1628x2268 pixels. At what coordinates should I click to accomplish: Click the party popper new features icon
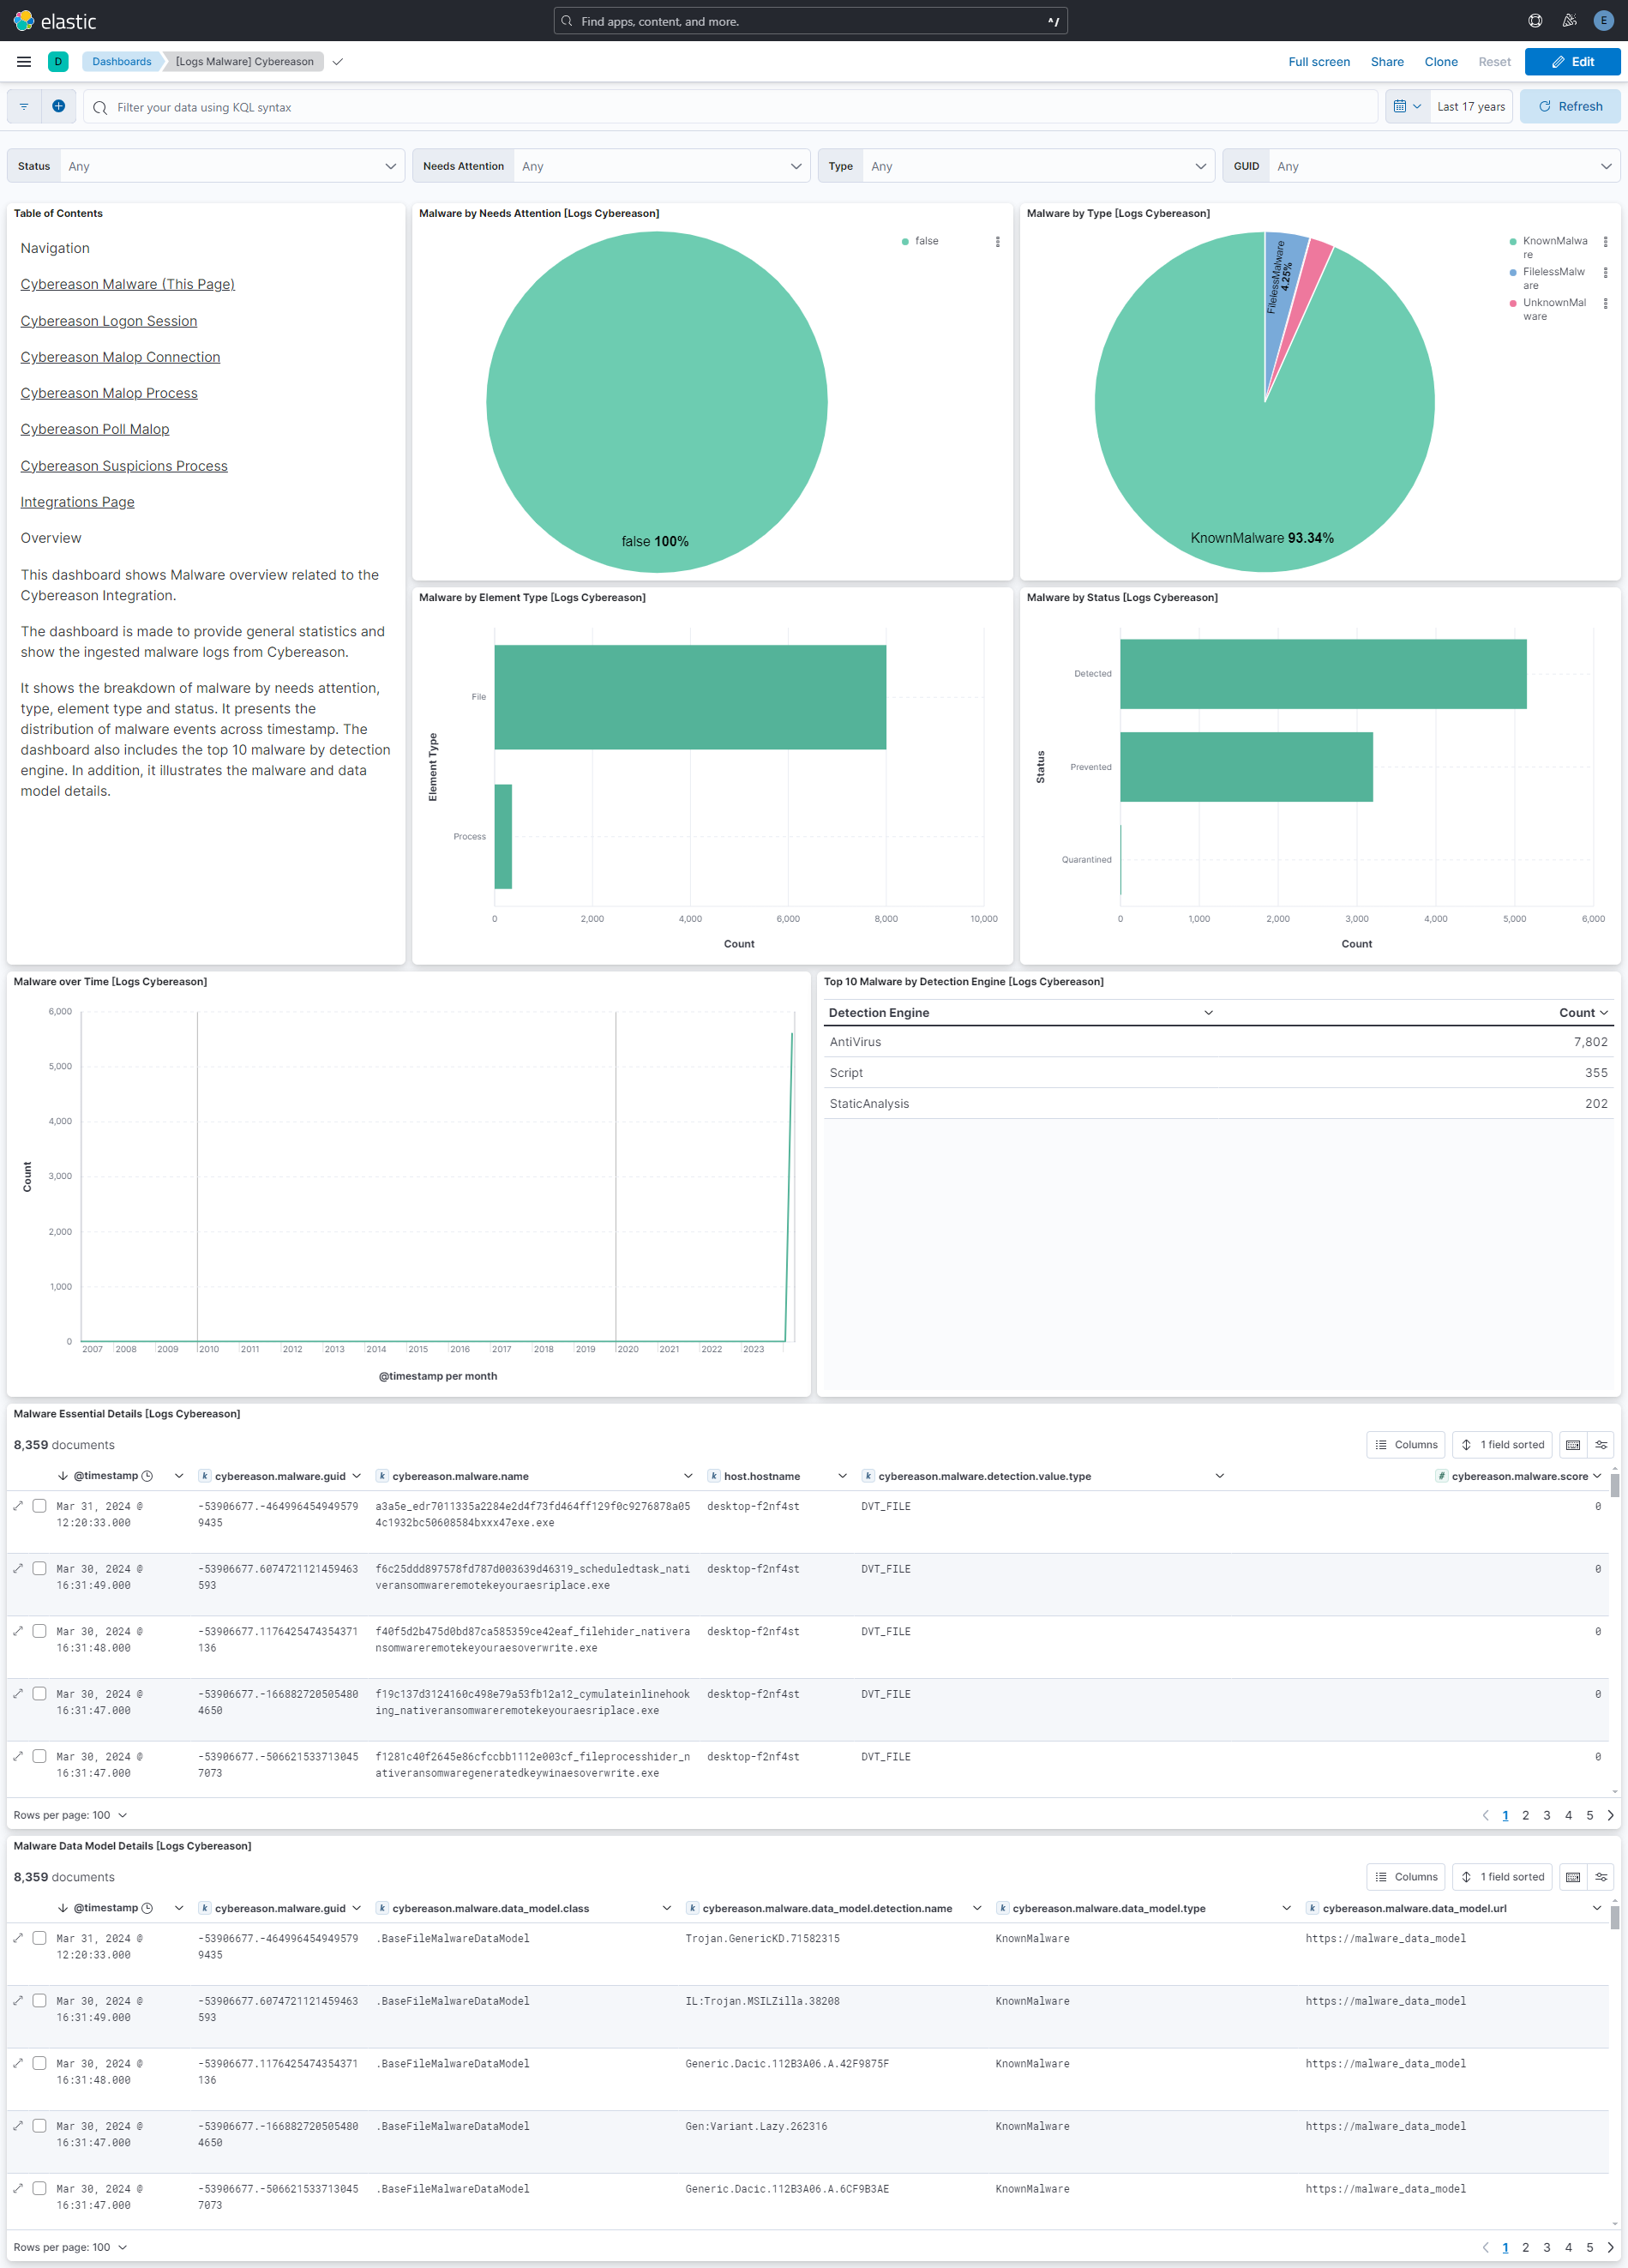tap(1567, 20)
